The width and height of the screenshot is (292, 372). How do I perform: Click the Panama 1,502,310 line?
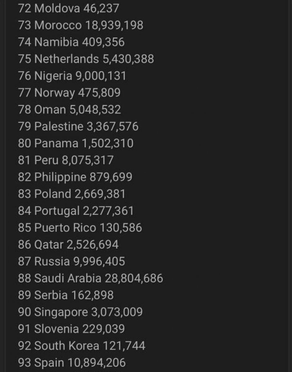pyautogui.click(x=76, y=143)
